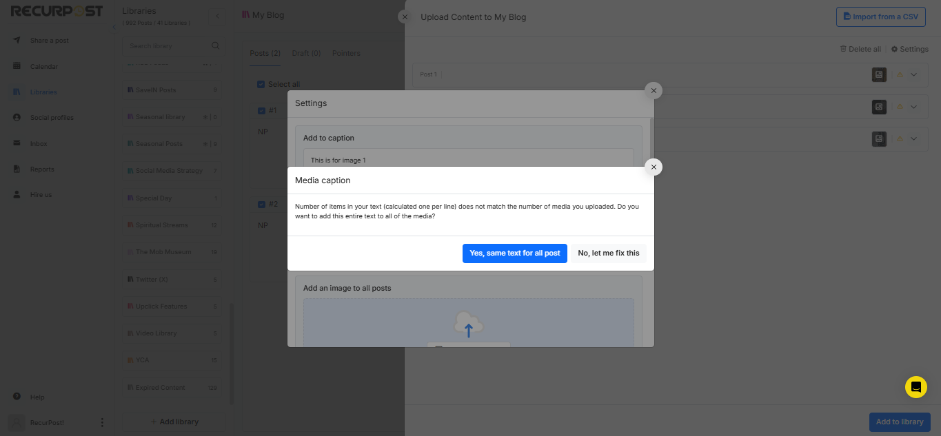Viewport: 941px width, 436px height.
Task: Click the Add to library button
Action: 900,422
